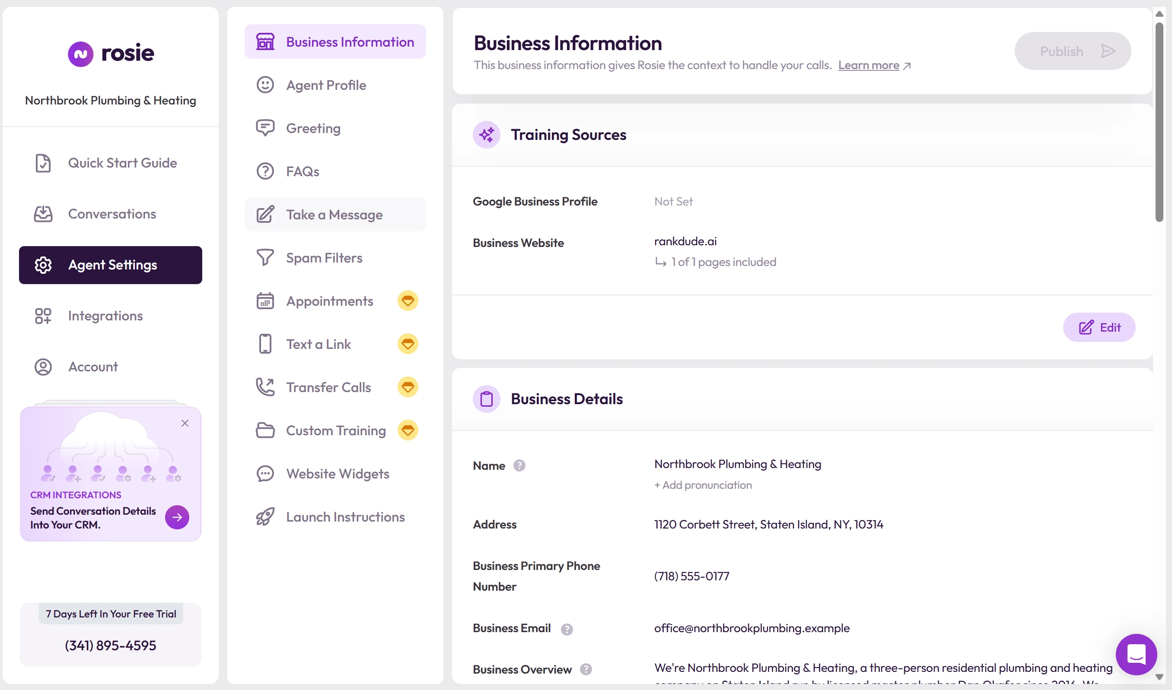
Task: Click the Transfer Calls phone-arrow icon
Action: pyautogui.click(x=265, y=387)
